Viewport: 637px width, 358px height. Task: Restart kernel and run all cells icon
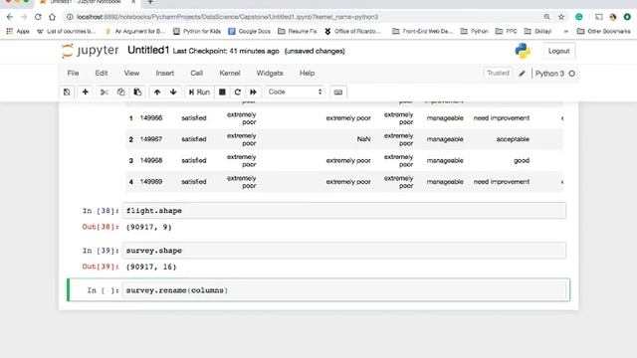(x=253, y=92)
